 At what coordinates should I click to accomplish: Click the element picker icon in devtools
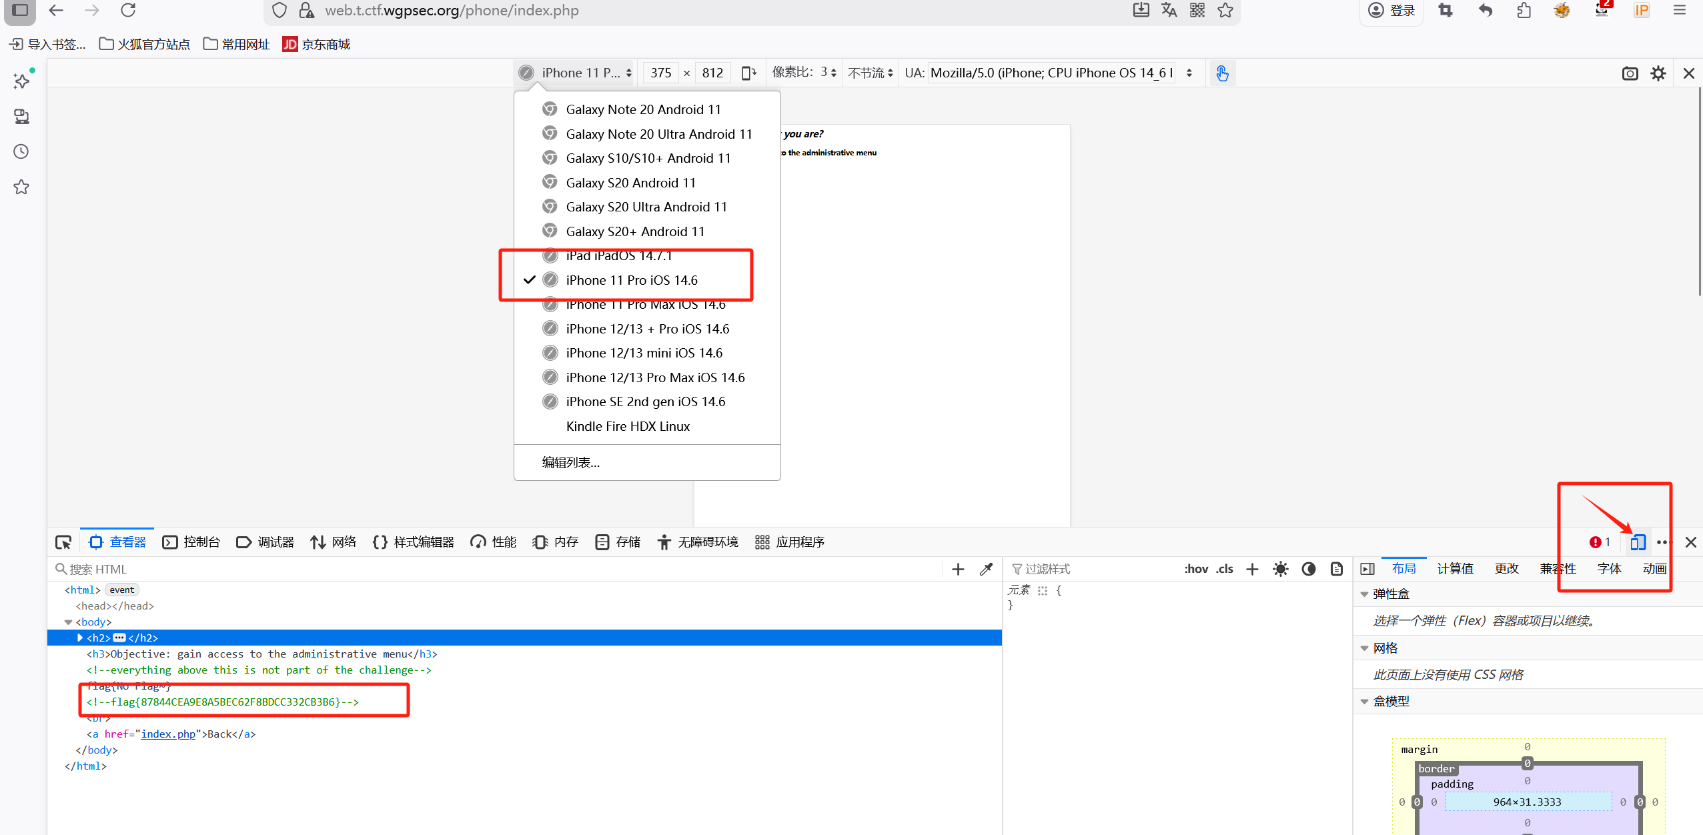(63, 542)
